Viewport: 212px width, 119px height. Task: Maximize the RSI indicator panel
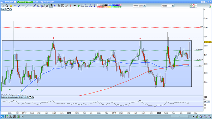[x=30, y=97]
